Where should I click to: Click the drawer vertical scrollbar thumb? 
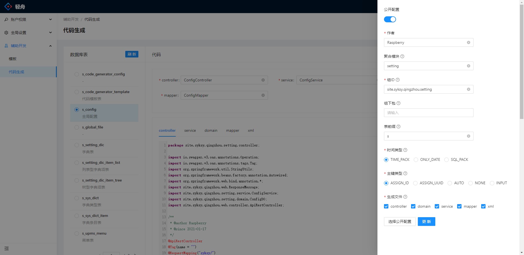click(522, 62)
